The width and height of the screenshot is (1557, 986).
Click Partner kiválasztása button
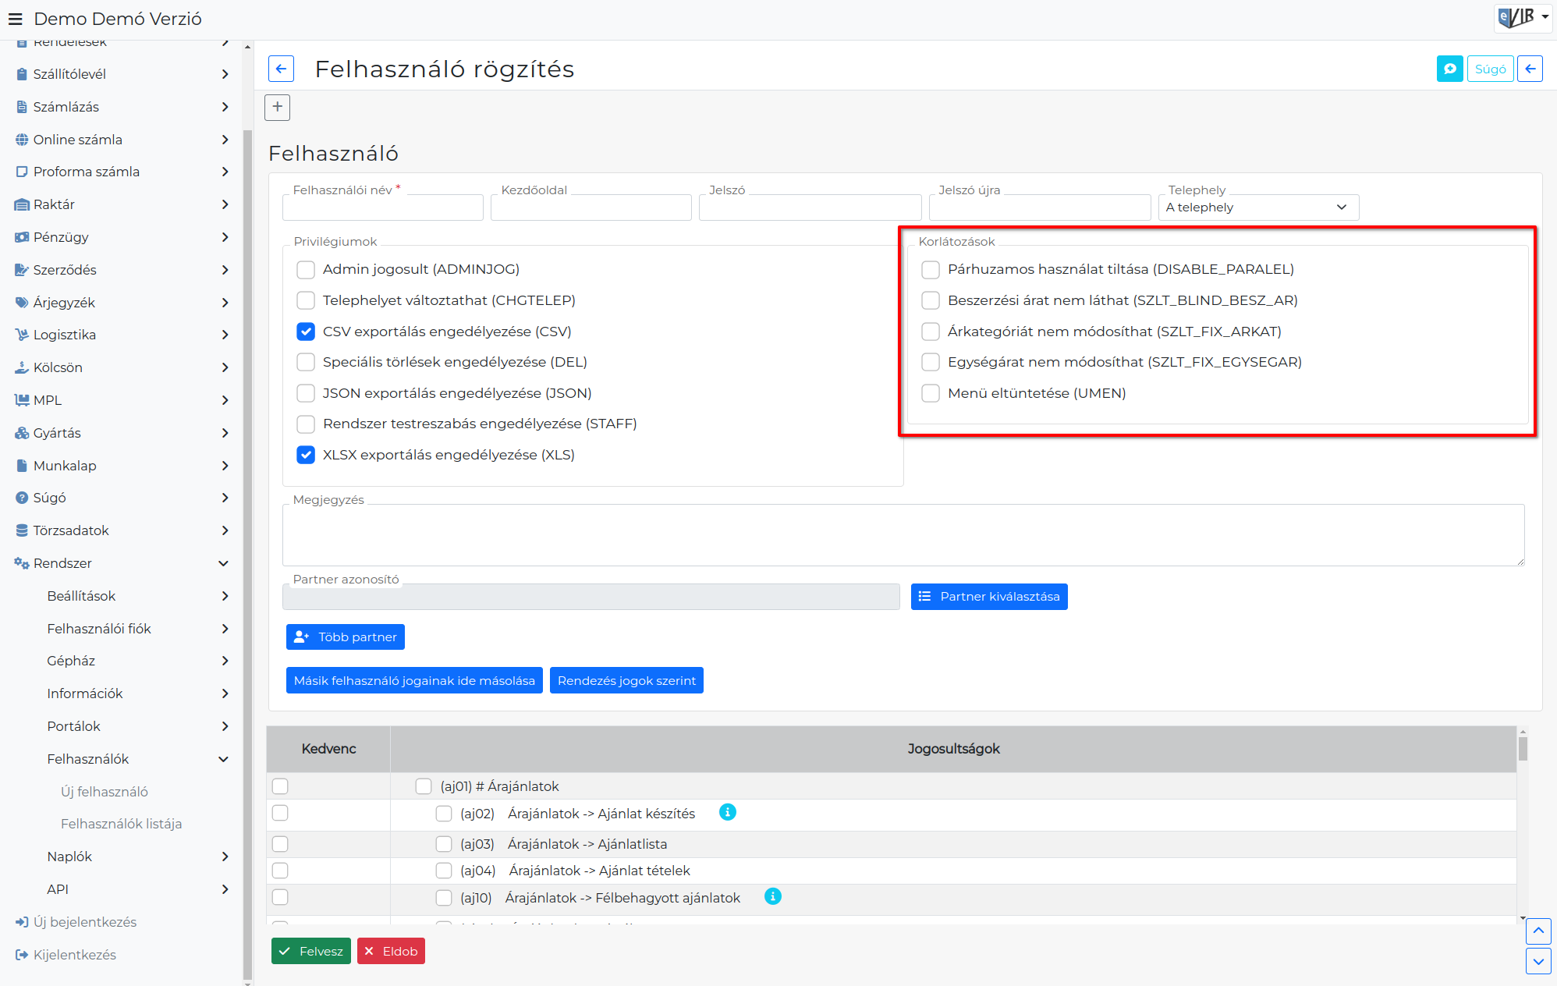(x=989, y=597)
